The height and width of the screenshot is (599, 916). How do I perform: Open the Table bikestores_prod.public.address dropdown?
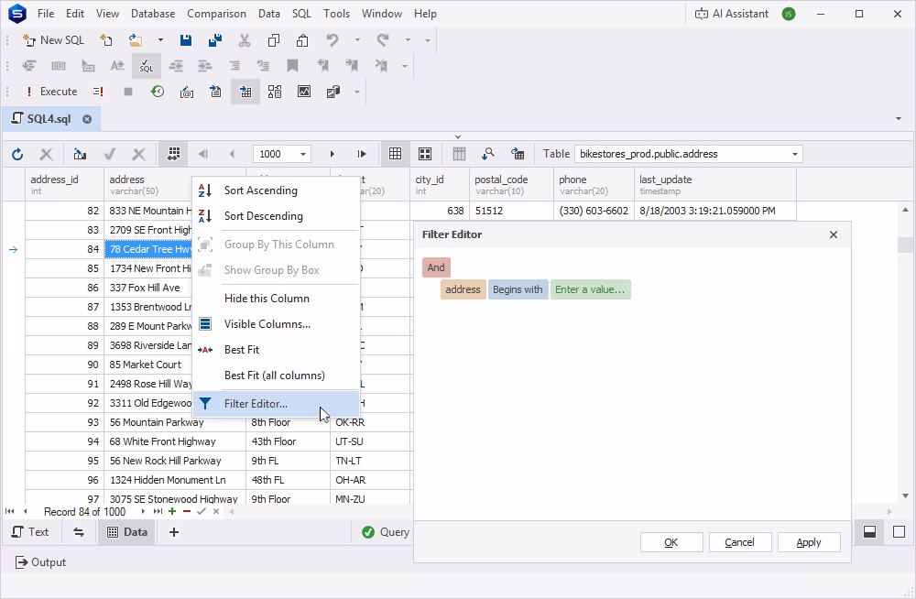pos(794,154)
